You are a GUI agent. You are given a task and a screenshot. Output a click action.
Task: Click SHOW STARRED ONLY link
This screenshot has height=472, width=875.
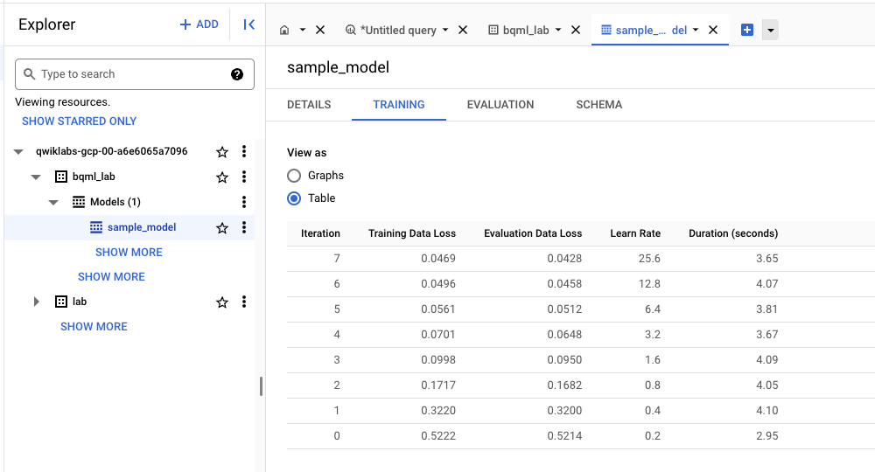(79, 121)
